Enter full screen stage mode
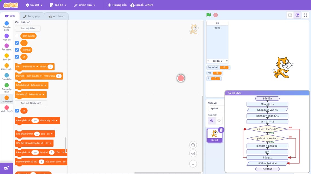Screen dimensions: 311x174 (305, 15)
